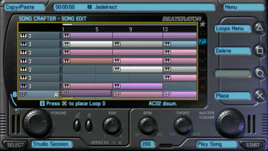
Task: Adjust the PAN knob
Action: [x=112, y=126]
